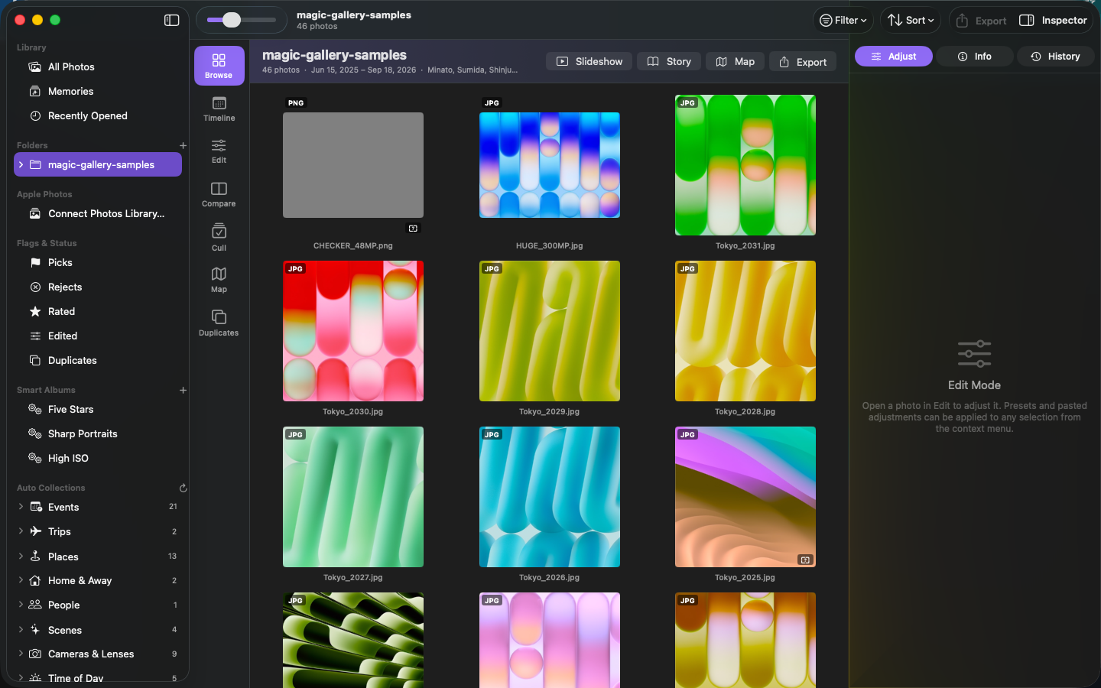Open the Cull tool
The width and height of the screenshot is (1101, 688).
(x=219, y=238)
